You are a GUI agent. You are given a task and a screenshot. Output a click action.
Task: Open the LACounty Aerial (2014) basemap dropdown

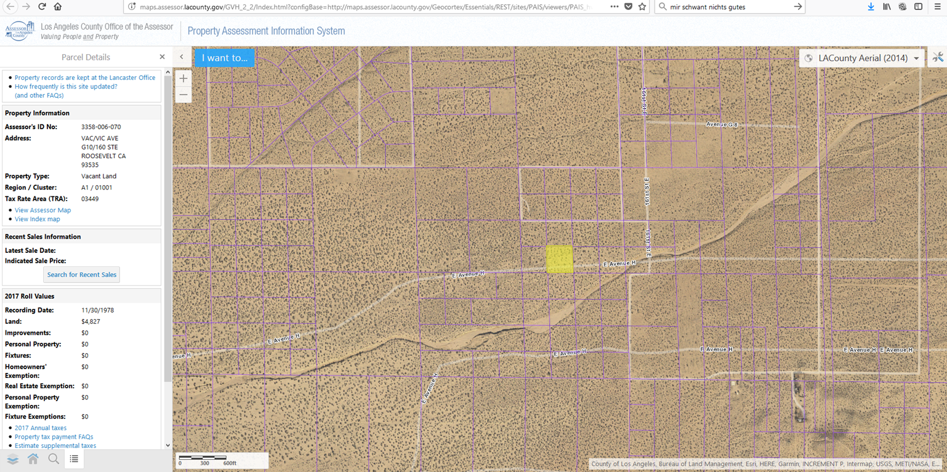coord(861,58)
